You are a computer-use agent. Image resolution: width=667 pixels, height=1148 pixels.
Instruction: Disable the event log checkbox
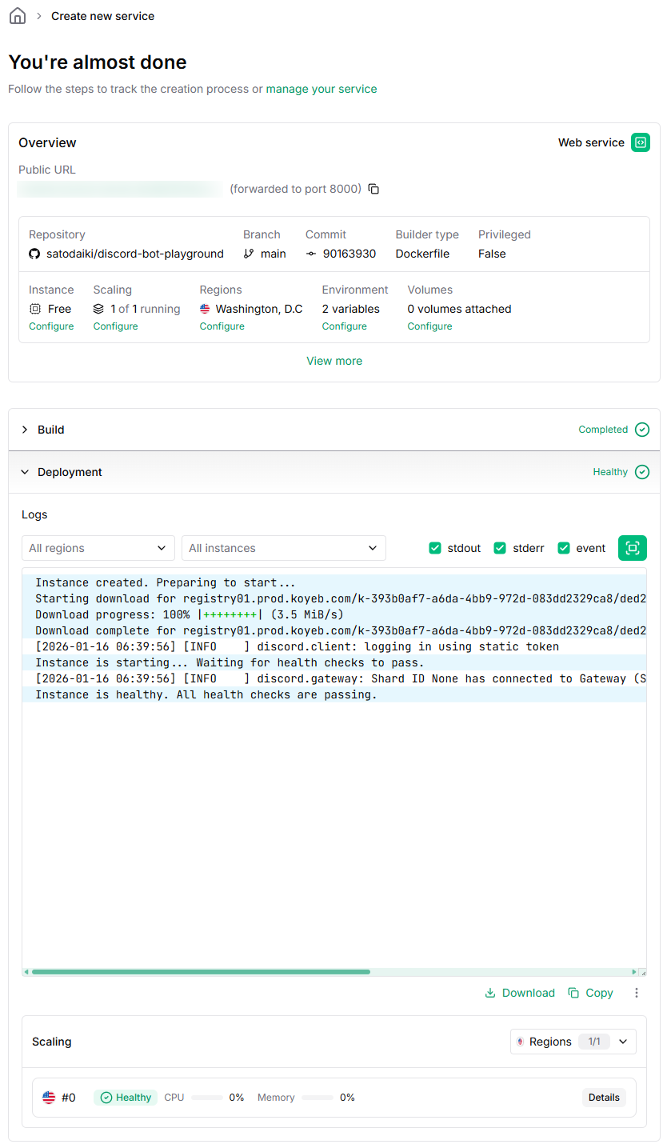point(563,548)
